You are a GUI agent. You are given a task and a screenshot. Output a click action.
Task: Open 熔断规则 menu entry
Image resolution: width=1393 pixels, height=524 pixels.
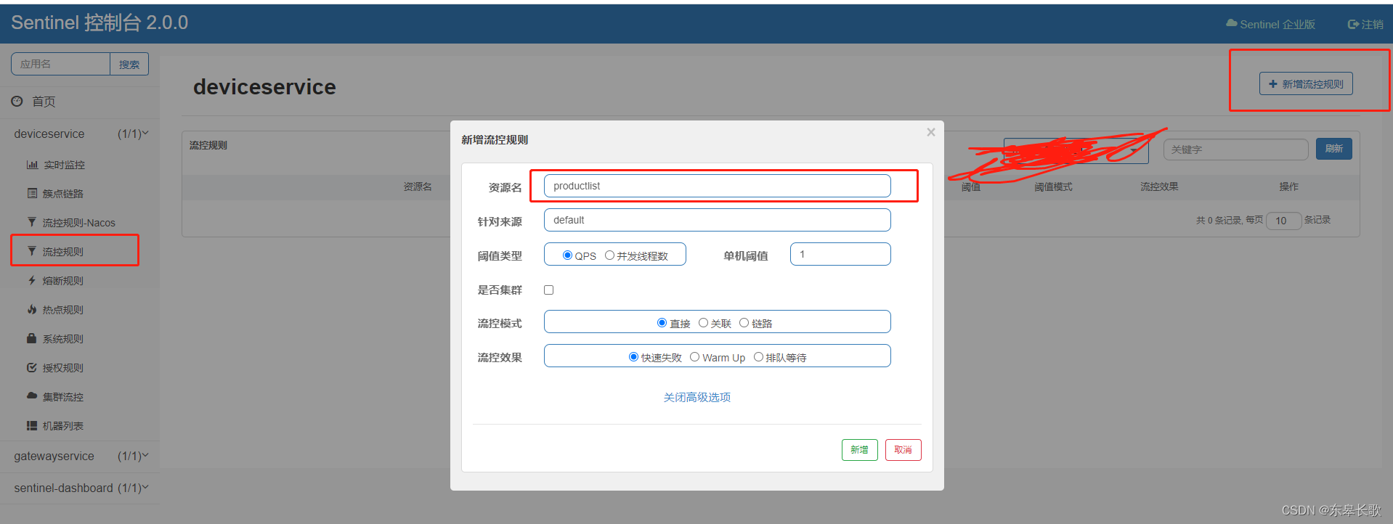coord(63,281)
